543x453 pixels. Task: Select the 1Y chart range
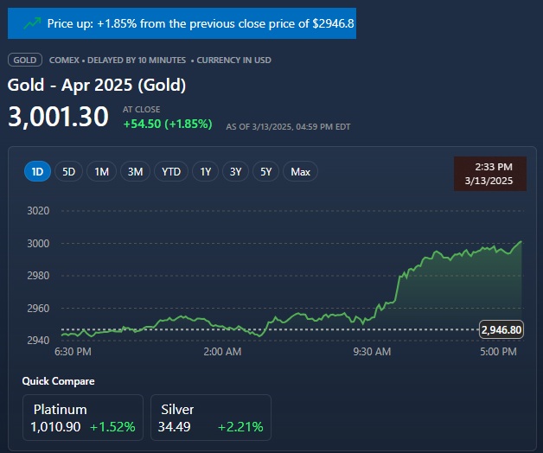[x=206, y=171]
